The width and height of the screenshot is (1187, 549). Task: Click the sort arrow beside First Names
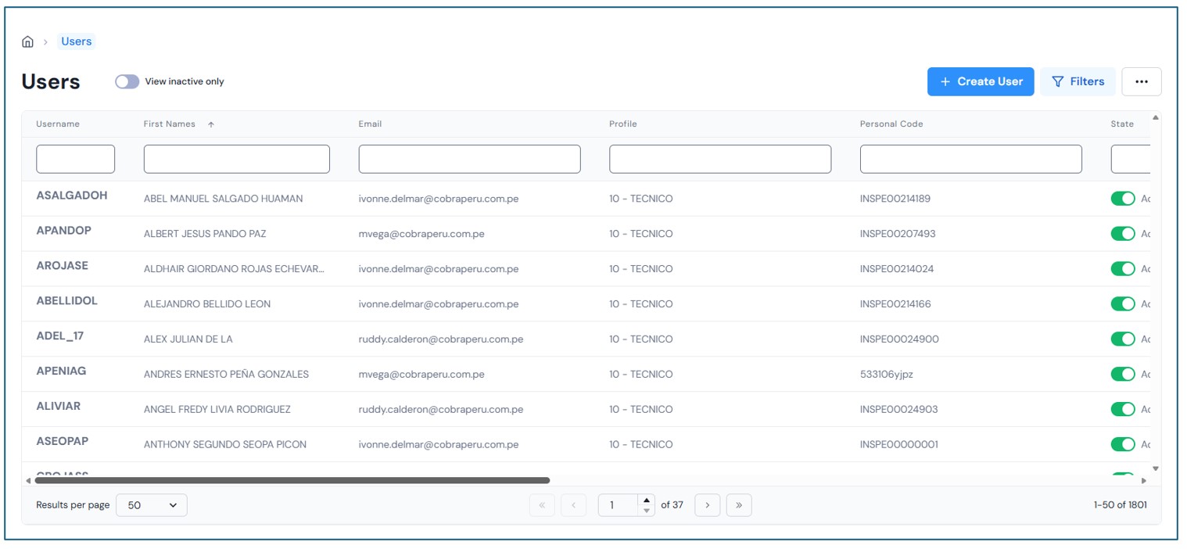tap(211, 124)
